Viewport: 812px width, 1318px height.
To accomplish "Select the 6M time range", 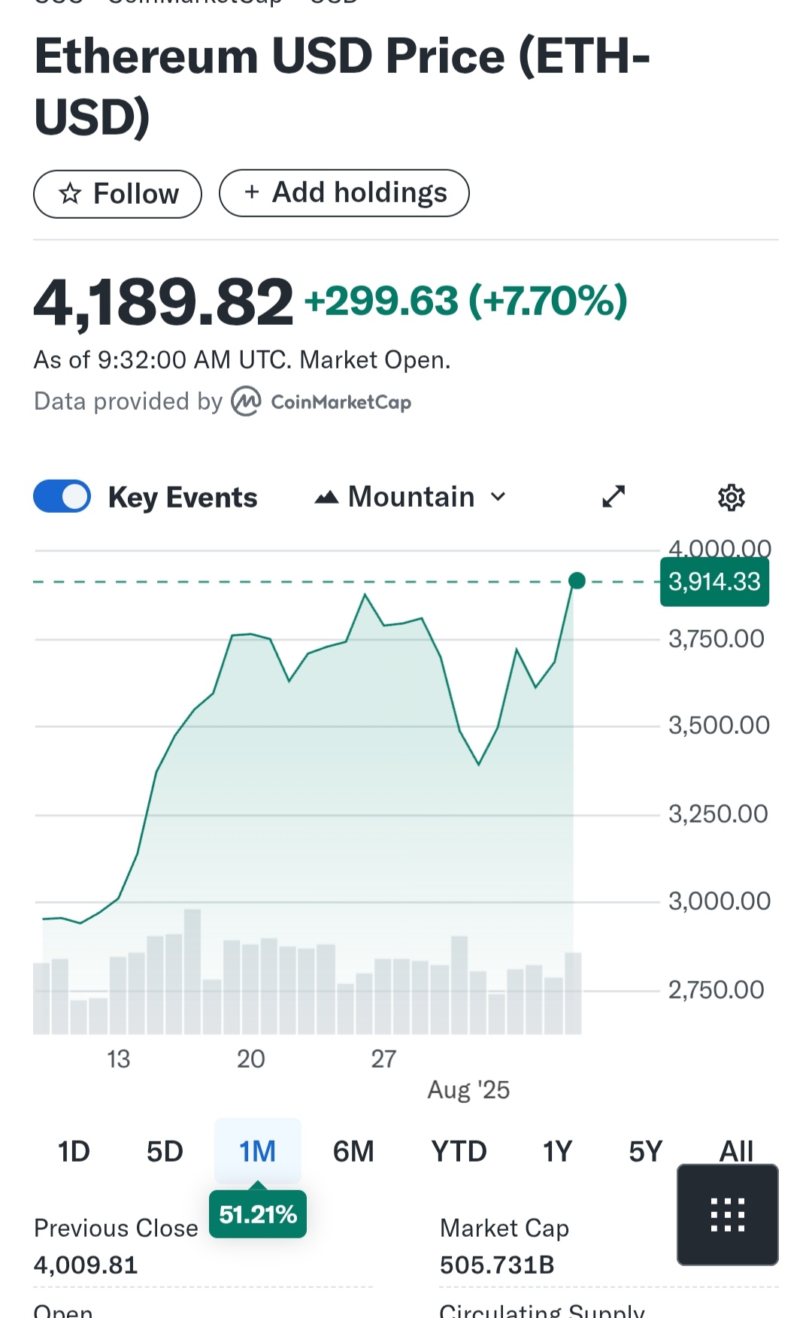I will pos(353,1151).
